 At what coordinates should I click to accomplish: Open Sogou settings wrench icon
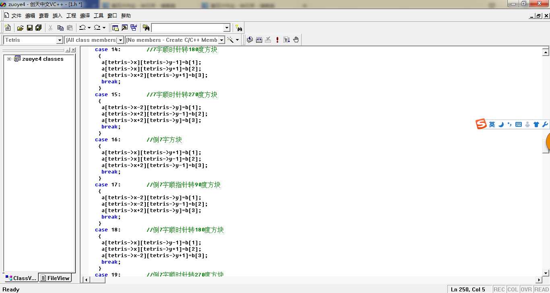pyautogui.click(x=545, y=125)
